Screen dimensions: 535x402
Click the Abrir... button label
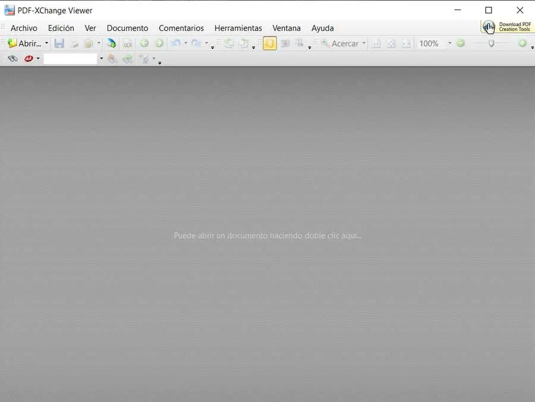[x=30, y=43]
